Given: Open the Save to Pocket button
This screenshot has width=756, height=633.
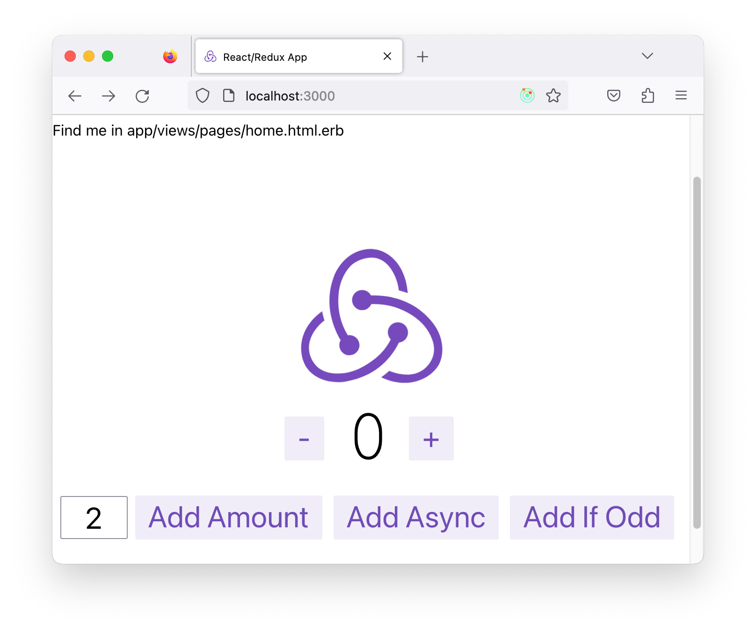Looking at the screenshot, I should tap(613, 96).
